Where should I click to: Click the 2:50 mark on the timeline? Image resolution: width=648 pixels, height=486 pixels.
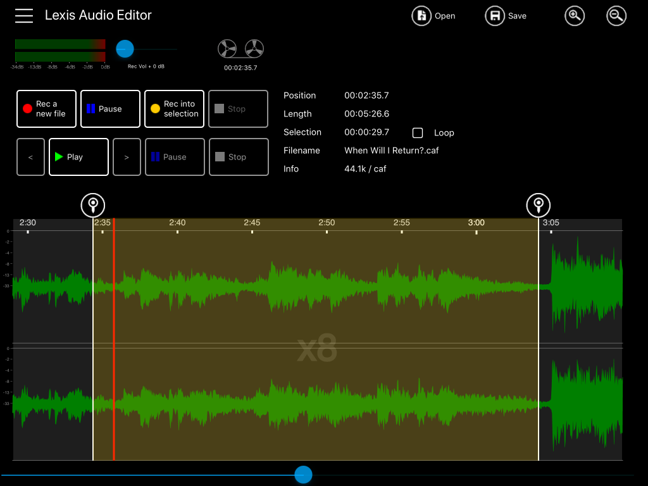(327, 223)
